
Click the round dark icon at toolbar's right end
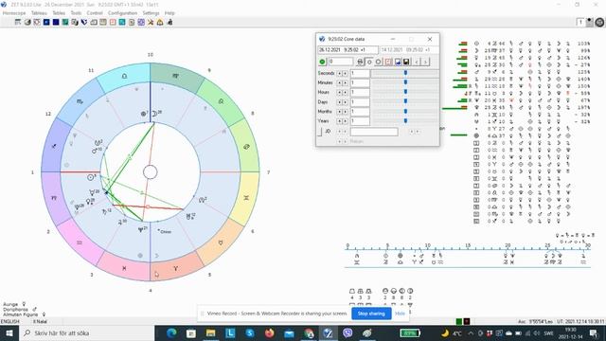point(599,23)
